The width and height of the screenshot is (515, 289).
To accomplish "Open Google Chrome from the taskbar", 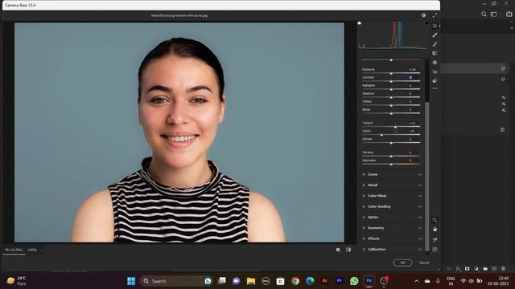I will 295,281.
